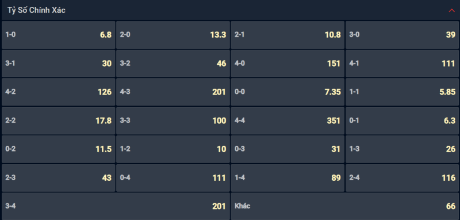The height and width of the screenshot is (220, 460).
Task: Choose the 1-1 draw odds 5.85
Action: (402, 92)
